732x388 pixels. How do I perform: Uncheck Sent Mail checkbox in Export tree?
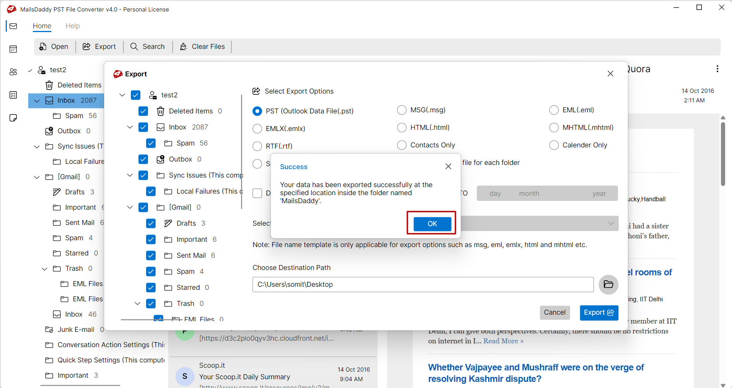click(x=151, y=255)
